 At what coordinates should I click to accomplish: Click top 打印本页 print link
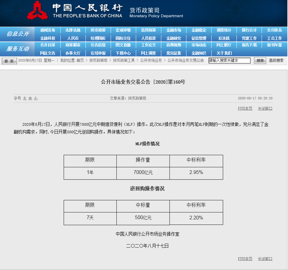[x=245, y=108]
